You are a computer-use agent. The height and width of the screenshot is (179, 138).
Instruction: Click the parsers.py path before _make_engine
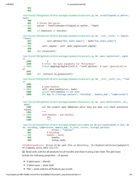point(59,56)
